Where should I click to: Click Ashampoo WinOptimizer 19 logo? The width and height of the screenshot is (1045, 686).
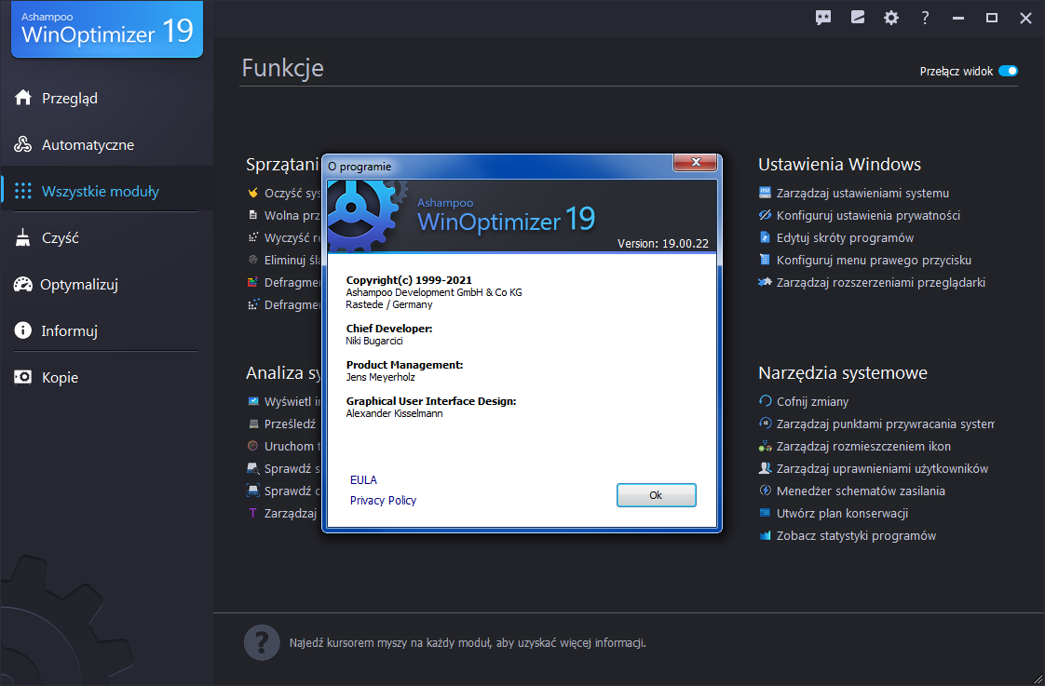[x=106, y=29]
